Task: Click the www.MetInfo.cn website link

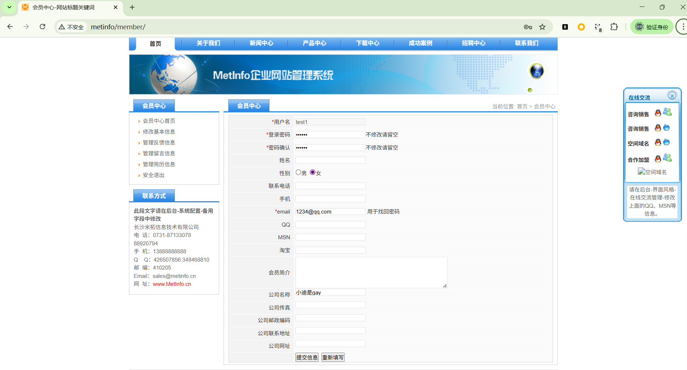Action: [x=172, y=284]
